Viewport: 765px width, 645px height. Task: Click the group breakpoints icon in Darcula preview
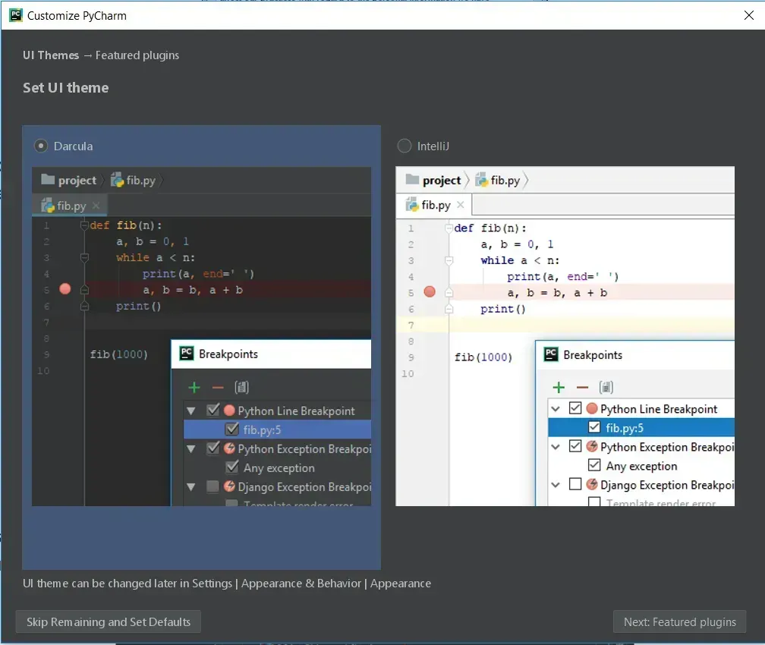[241, 388]
